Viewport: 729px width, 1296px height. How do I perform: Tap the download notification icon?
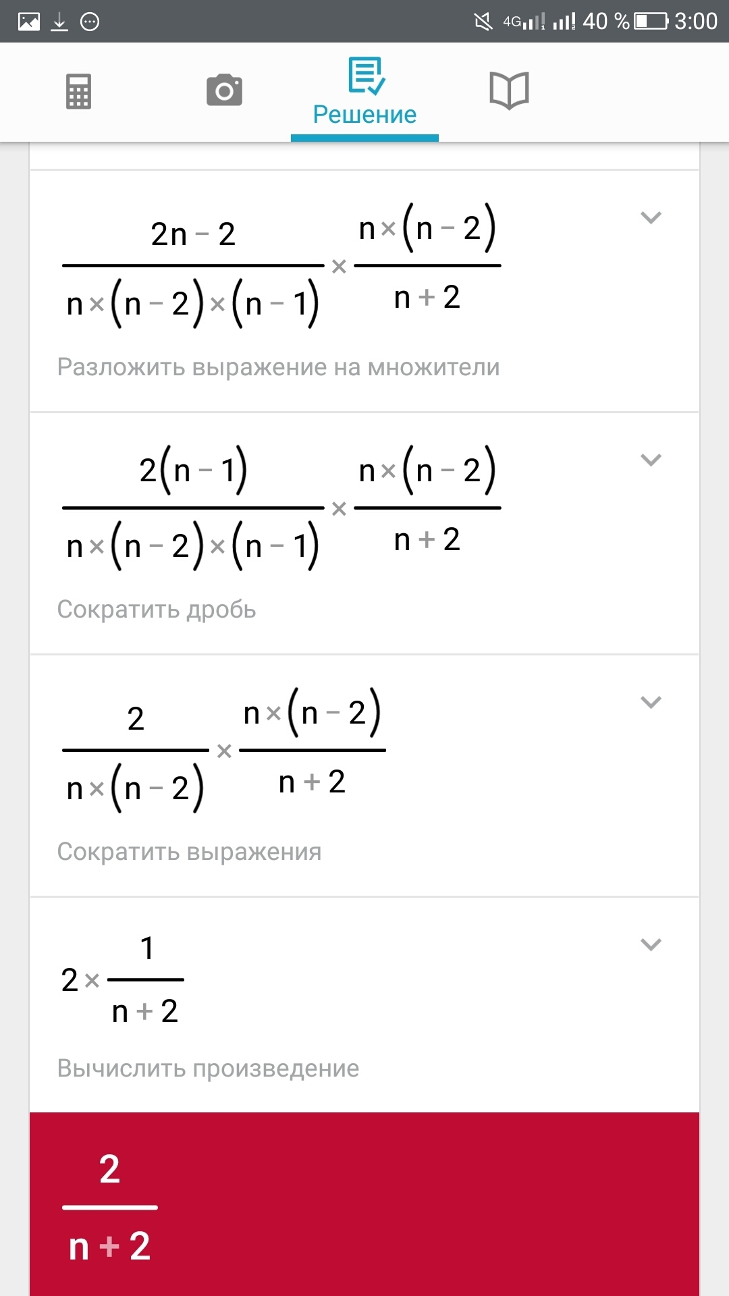click(59, 22)
